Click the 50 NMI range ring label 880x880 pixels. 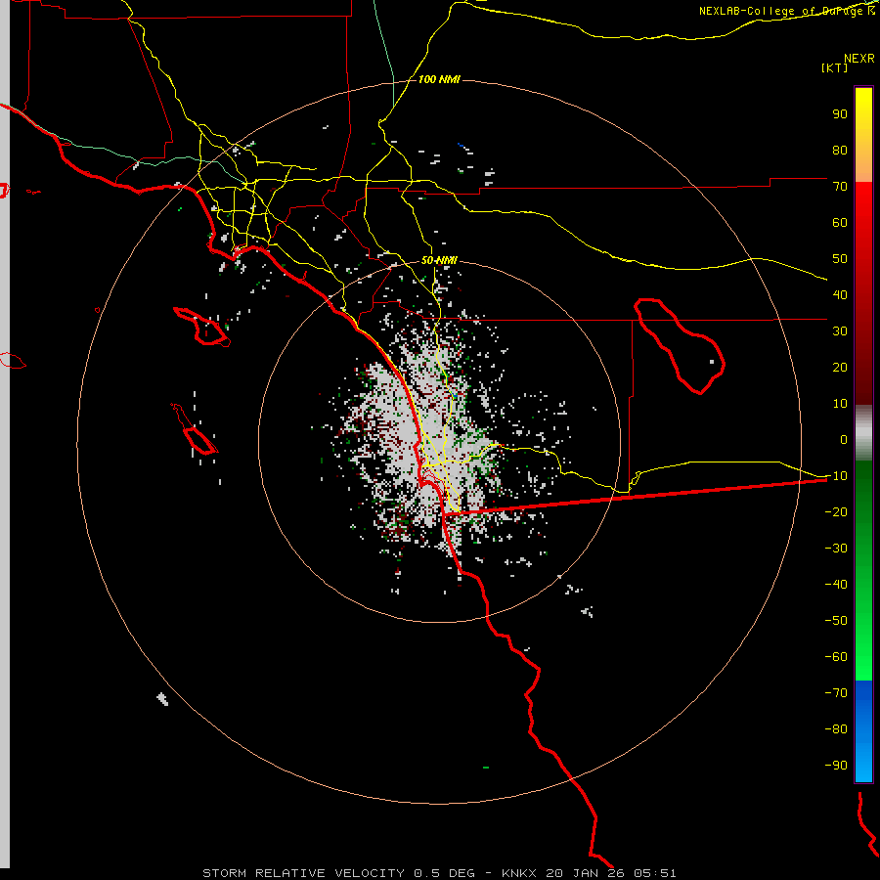(x=439, y=260)
